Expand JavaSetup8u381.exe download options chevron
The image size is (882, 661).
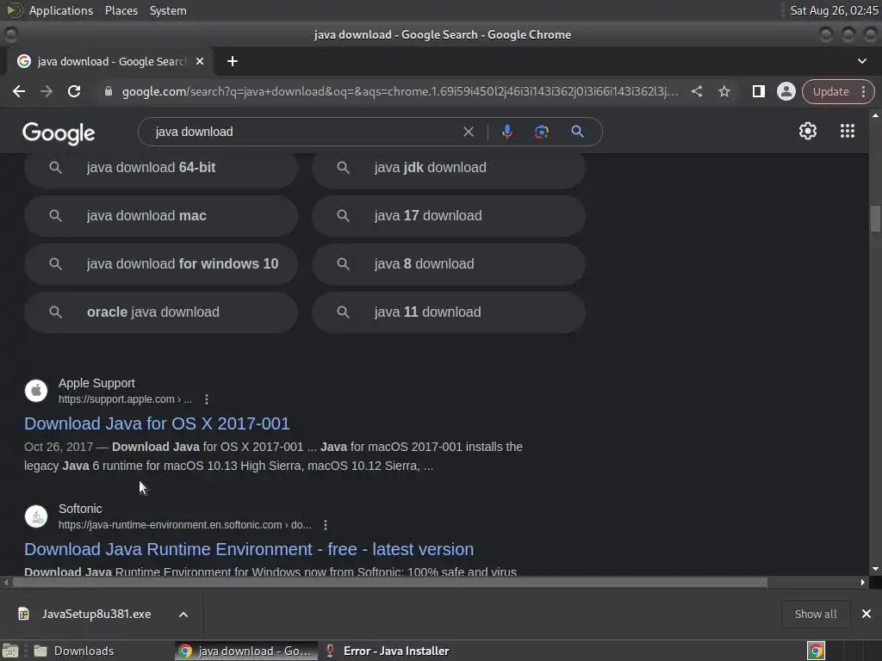[x=183, y=615]
